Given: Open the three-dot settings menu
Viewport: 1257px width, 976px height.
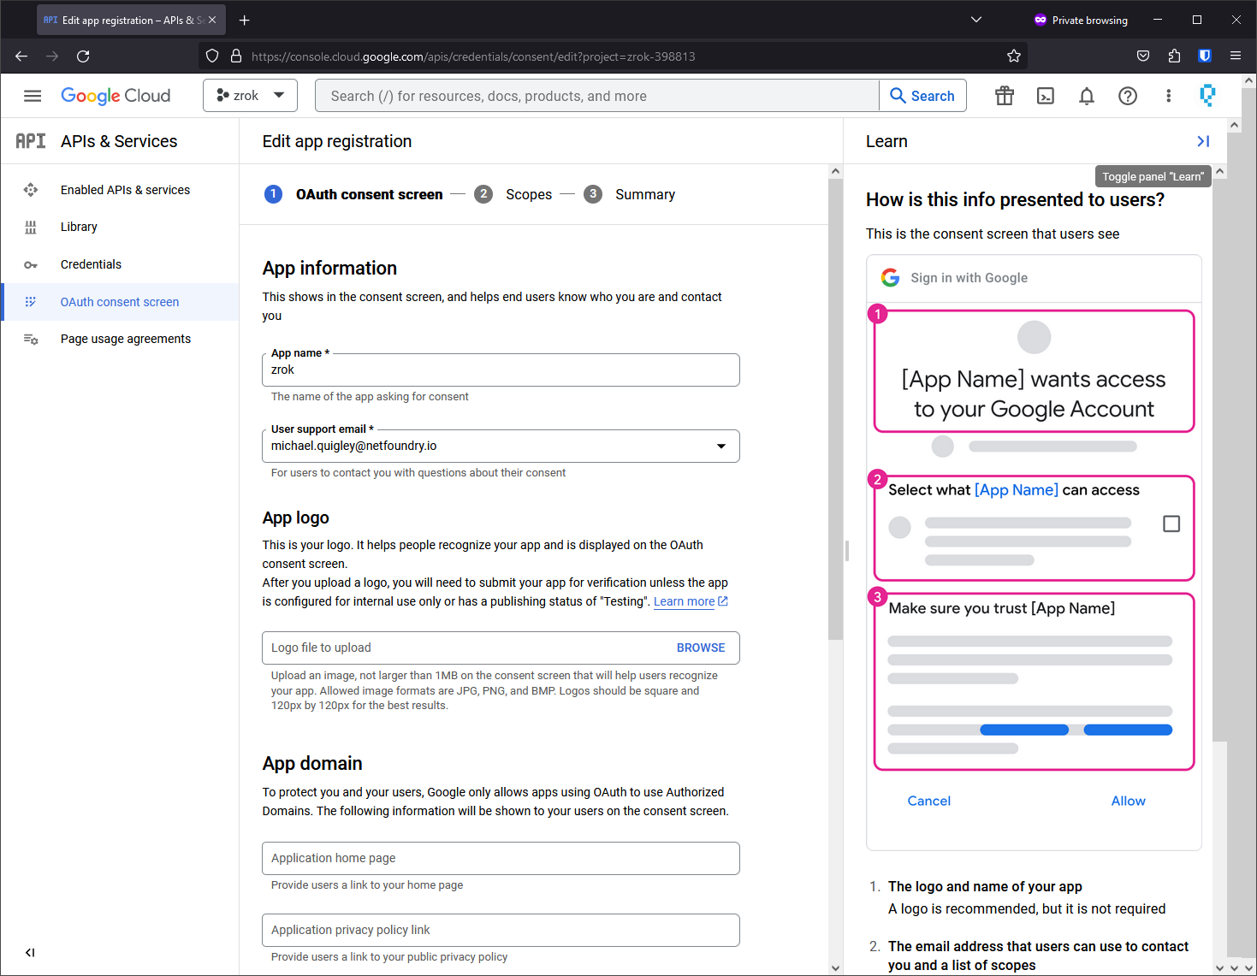Looking at the screenshot, I should pos(1169,96).
